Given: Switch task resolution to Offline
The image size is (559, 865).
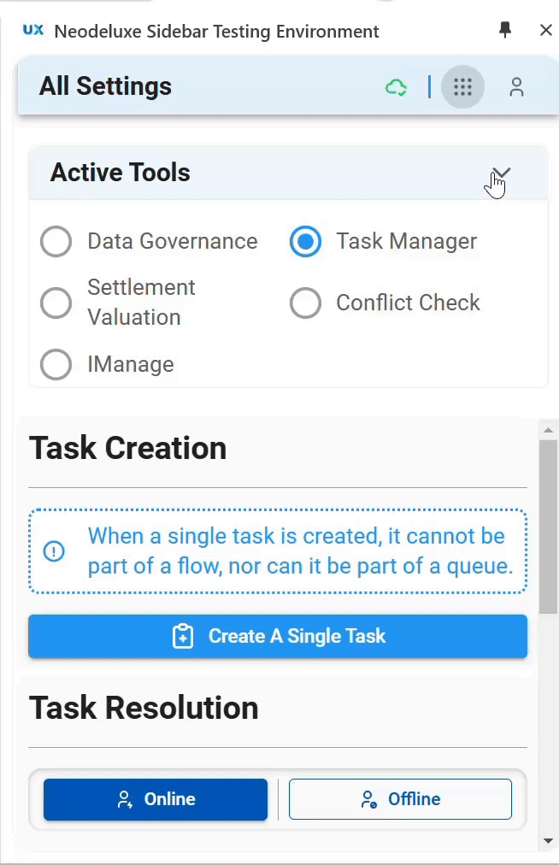Looking at the screenshot, I should click(x=400, y=799).
